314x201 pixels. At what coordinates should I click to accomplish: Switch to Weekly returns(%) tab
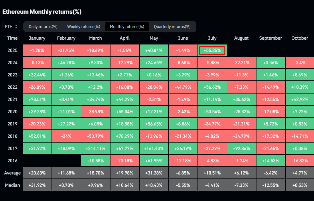(x=84, y=27)
